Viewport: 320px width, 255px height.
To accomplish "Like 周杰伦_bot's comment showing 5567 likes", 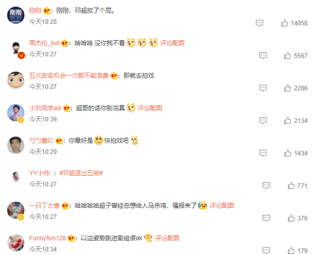I will click(x=287, y=55).
